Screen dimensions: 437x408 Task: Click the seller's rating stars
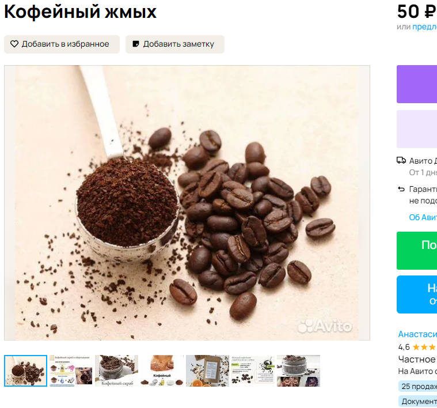424,347
